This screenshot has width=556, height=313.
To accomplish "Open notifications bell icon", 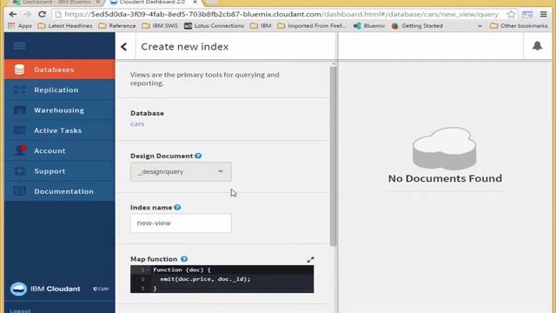I will 537,45.
